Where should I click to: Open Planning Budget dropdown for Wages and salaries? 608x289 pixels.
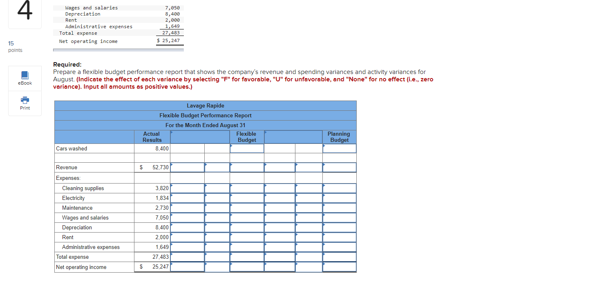coord(339,217)
